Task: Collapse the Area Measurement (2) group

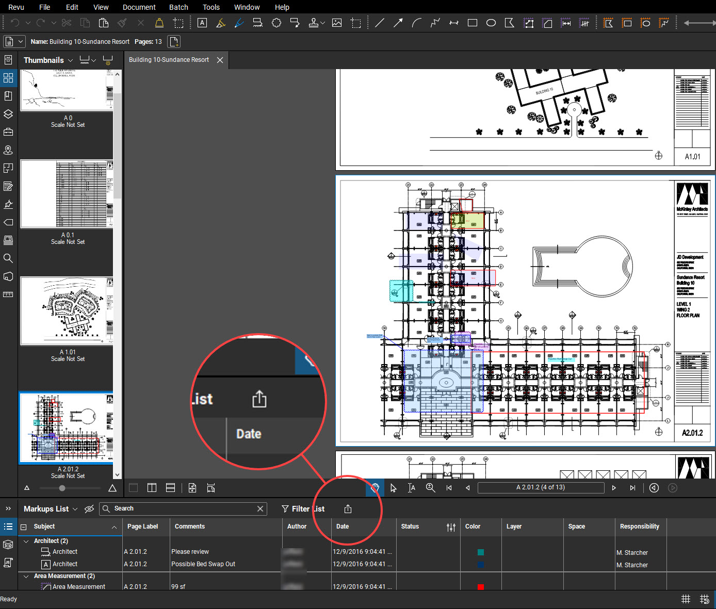Action: point(26,576)
